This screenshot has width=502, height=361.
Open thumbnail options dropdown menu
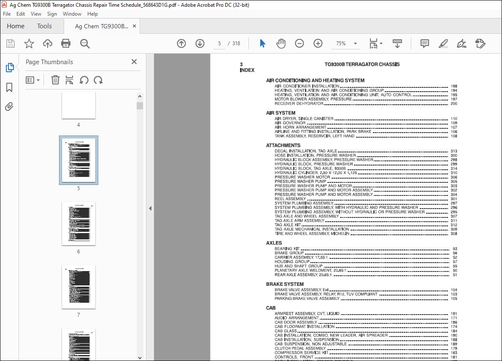pyautogui.click(x=32, y=80)
